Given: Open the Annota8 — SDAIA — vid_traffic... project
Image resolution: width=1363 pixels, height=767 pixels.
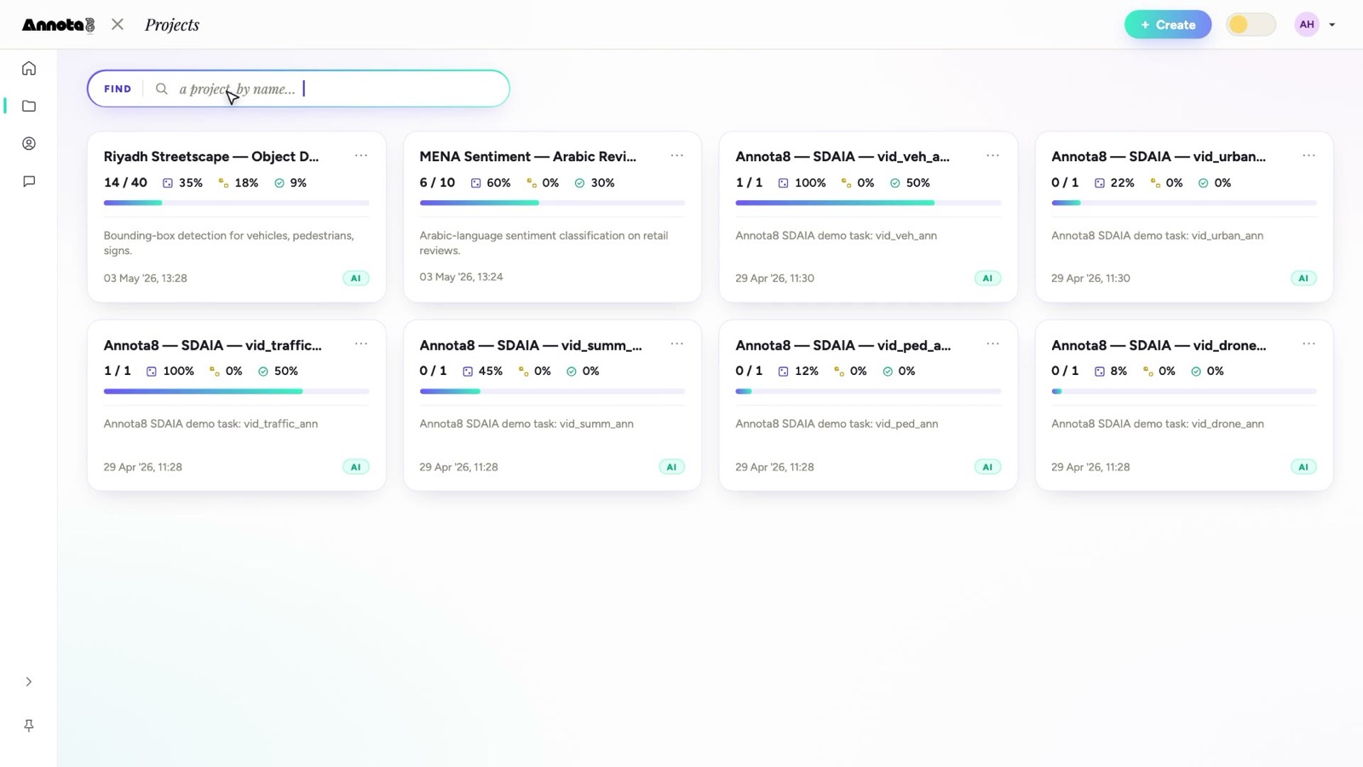Looking at the screenshot, I should coord(213,345).
